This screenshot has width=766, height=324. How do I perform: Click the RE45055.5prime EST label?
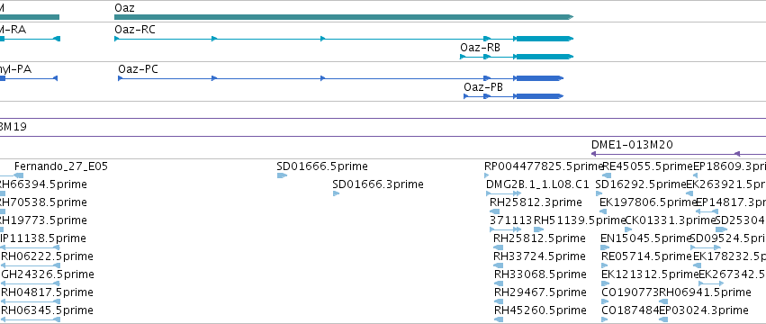[x=648, y=166]
